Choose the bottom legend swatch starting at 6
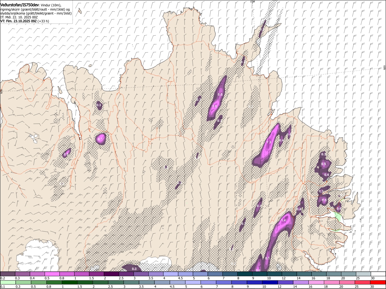The width and height of the screenshot is (386, 289). [x=208, y=282]
